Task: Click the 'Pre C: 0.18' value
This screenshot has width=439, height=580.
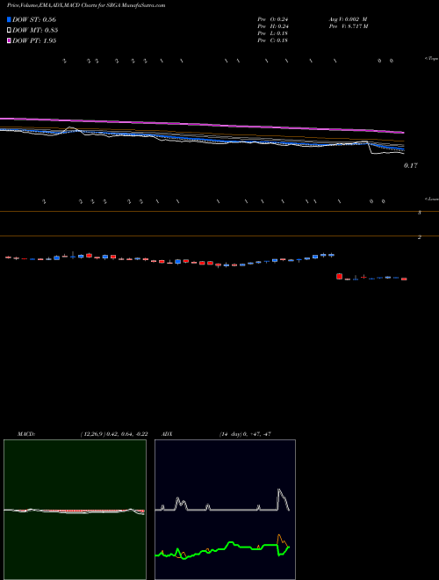Action: point(273,40)
